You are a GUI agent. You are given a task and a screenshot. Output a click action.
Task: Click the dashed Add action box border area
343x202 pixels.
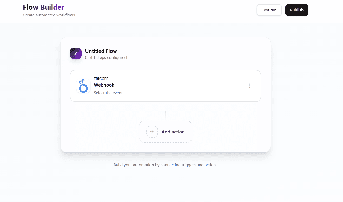click(166, 121)
